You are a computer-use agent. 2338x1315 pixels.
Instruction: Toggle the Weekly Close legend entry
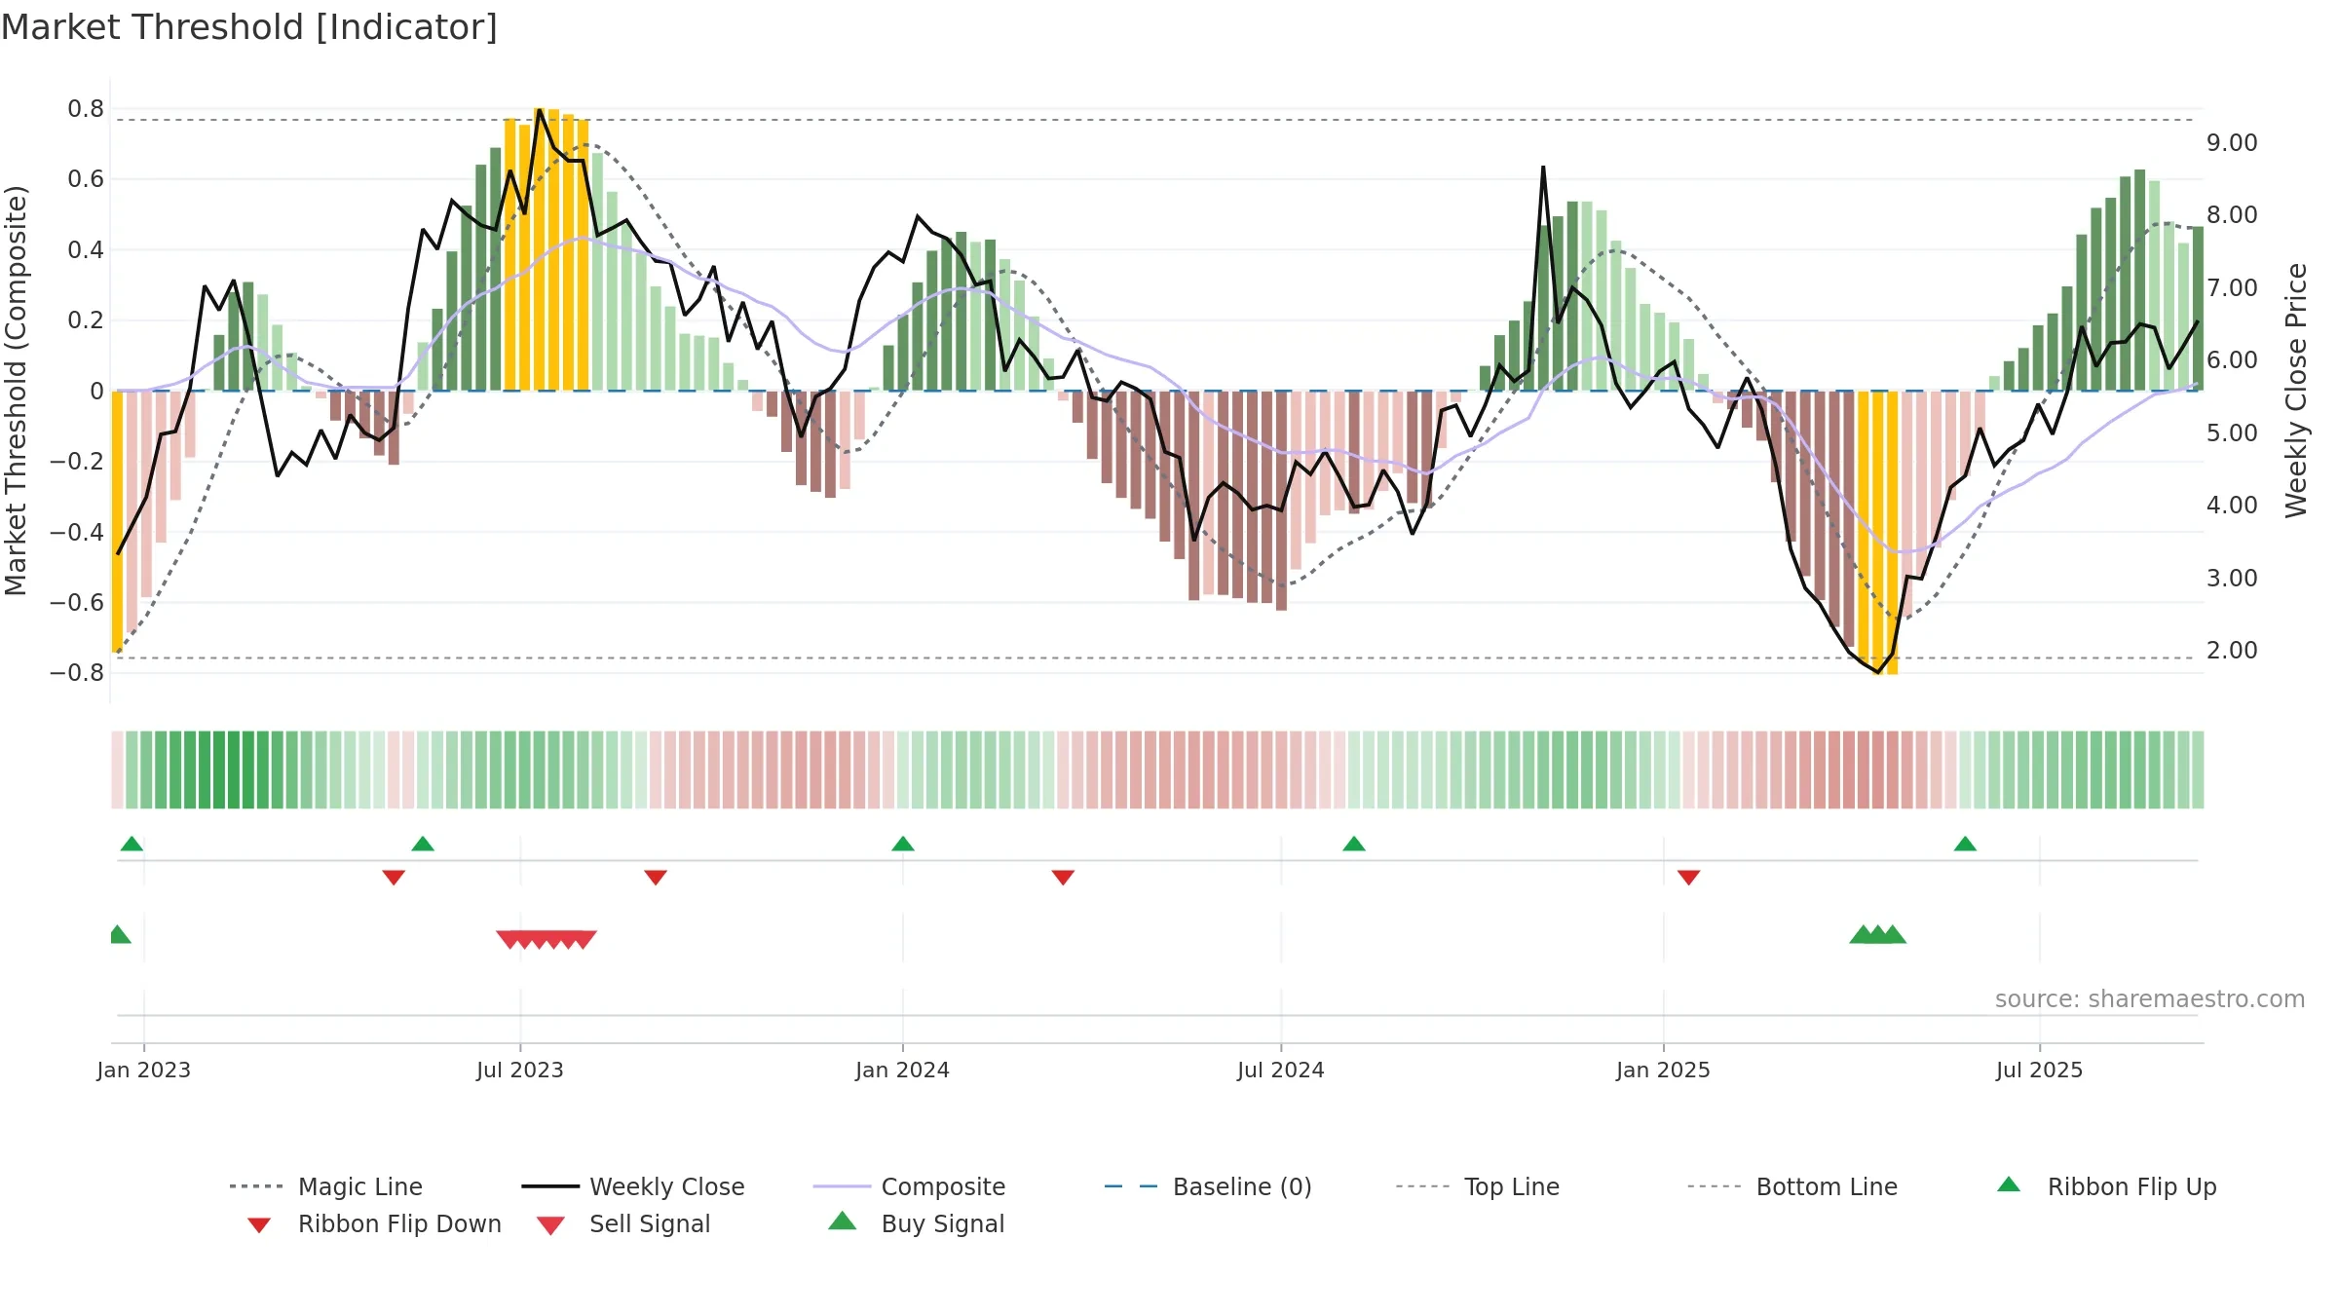(x=633, y=1186)
